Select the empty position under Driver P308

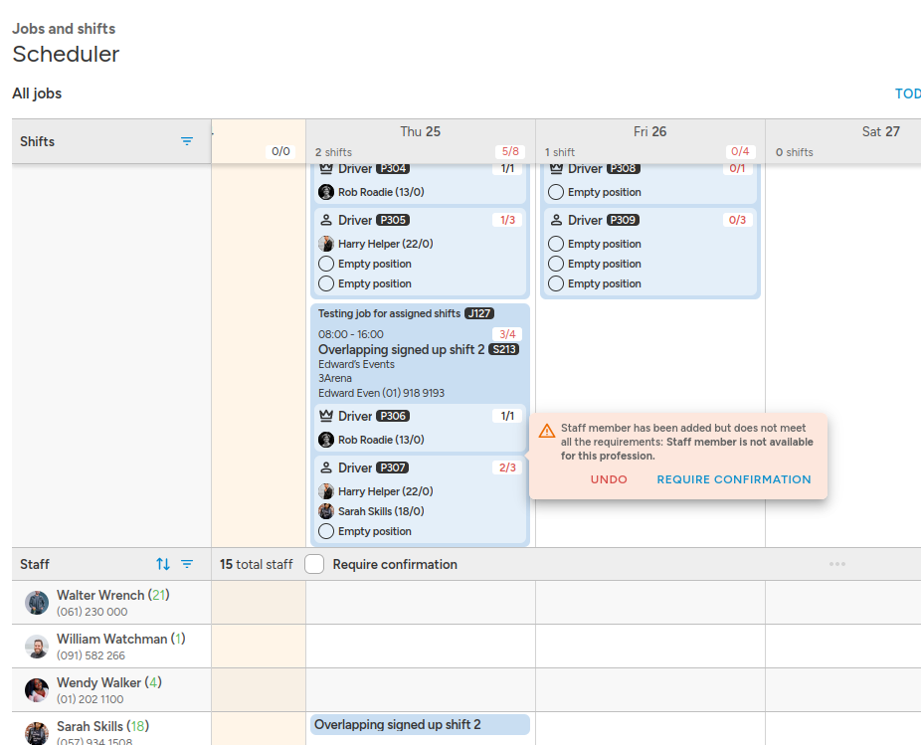click(x=556, y=192)
